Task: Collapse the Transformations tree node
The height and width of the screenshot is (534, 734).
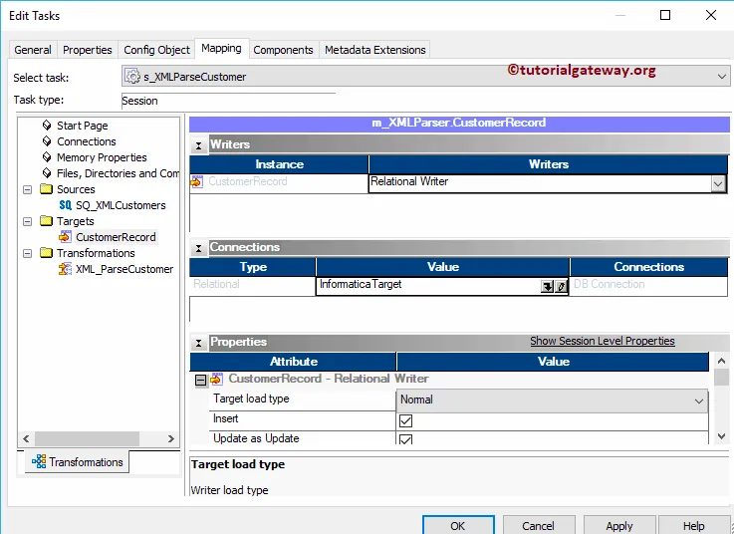Action: coord(28,253)
